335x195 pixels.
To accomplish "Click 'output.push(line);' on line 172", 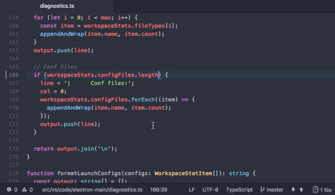I will coord(70,124).
